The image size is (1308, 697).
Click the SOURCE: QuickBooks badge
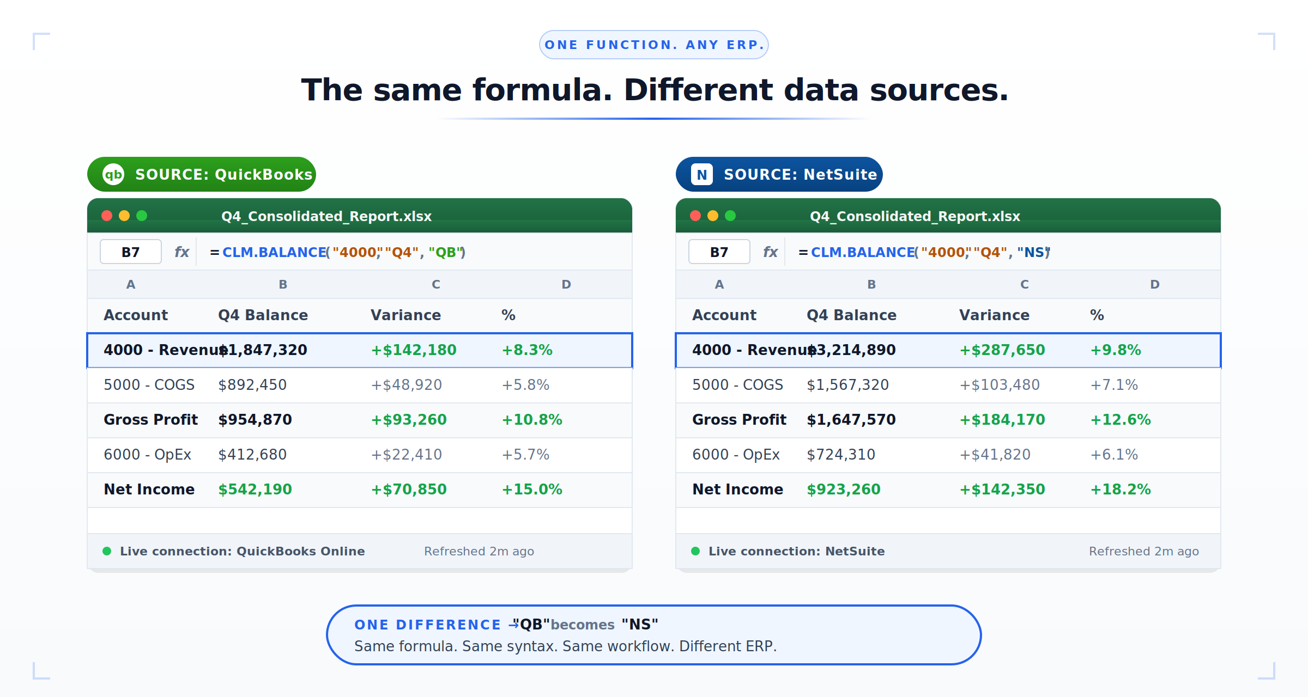coord(202,174)
